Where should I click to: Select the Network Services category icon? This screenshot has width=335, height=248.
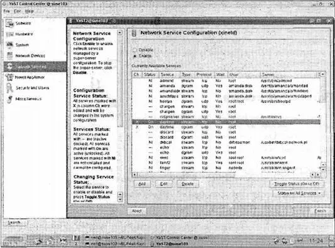[x=9, y=67]
